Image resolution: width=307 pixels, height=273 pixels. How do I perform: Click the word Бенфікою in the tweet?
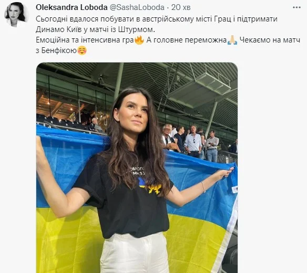[x=59, y=50]
